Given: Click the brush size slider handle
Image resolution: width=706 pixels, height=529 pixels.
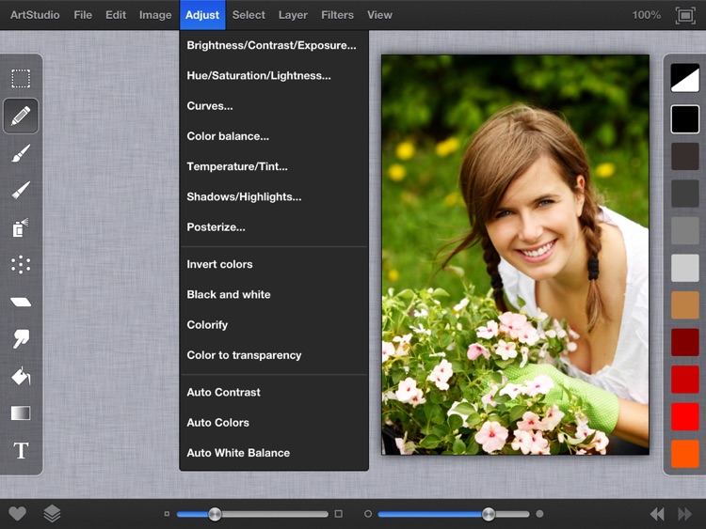Looking at the screenshot, I should click(x=215, y=514).
